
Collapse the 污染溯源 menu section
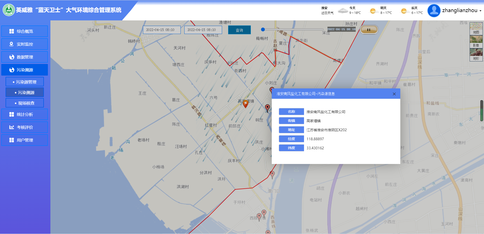24,70
